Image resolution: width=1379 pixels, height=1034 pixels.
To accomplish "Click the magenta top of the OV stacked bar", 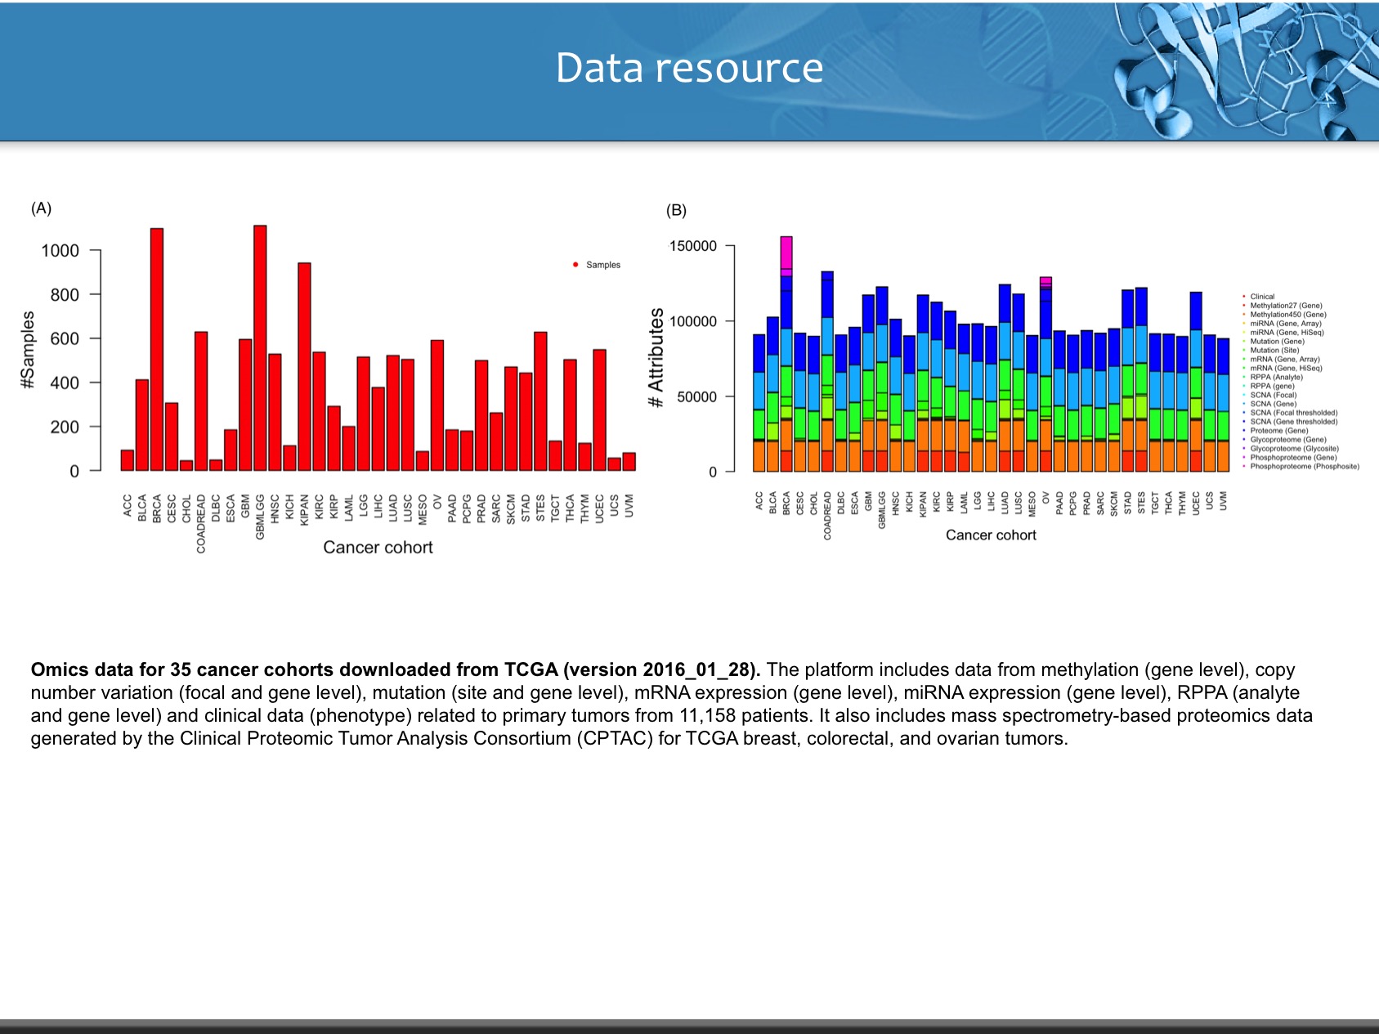I will [1045, 281].
